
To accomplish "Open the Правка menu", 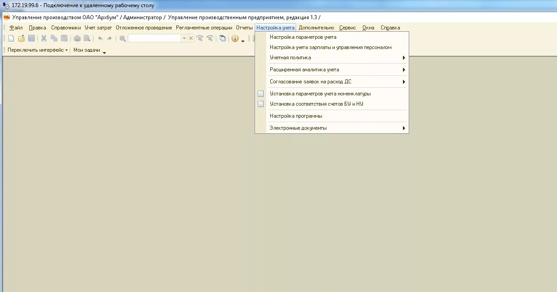I will (x=37, y=28).
